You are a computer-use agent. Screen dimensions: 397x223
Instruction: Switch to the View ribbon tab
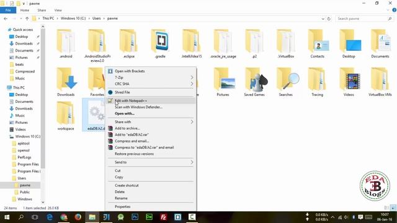click(x=58, y=10)
